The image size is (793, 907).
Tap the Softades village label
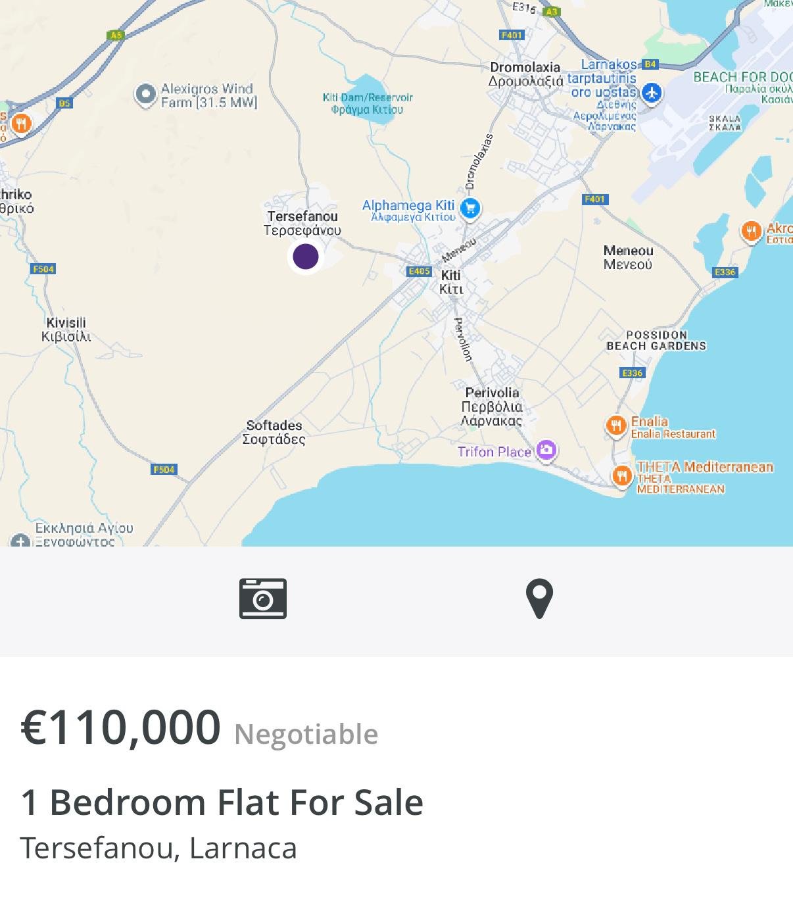coord(274,432)
